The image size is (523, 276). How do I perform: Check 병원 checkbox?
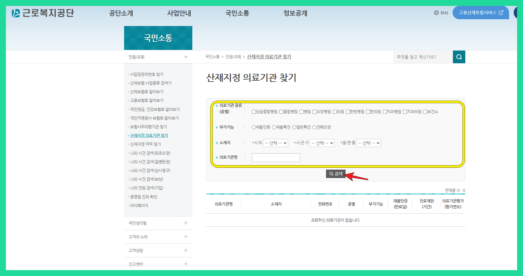click(301, 112)
